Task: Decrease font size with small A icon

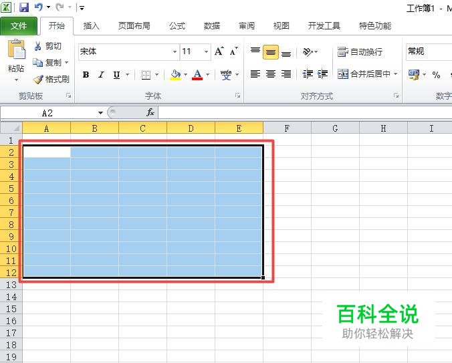Action: click(233, 51)
